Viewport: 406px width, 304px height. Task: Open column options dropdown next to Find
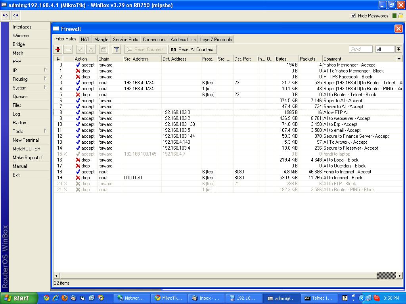tap(399, 49)
